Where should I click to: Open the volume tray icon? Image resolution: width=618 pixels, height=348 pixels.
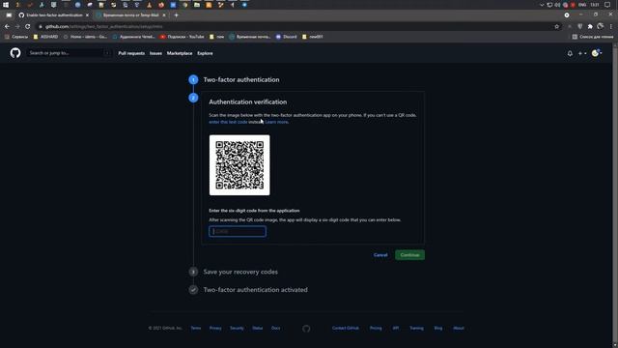pyautogui.click(x=557, y=5)
